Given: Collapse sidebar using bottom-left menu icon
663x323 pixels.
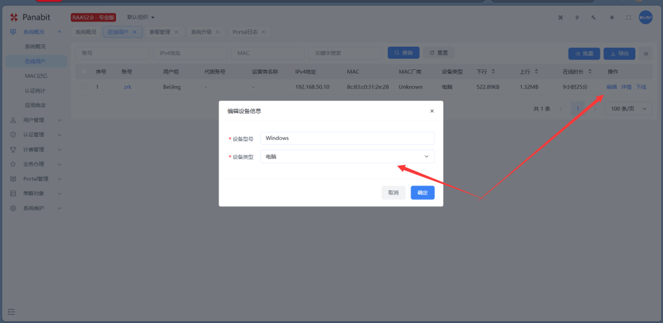Looking at the screenshot, I should point(12,312).
